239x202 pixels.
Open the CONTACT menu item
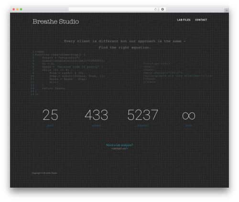pos(201,20)
